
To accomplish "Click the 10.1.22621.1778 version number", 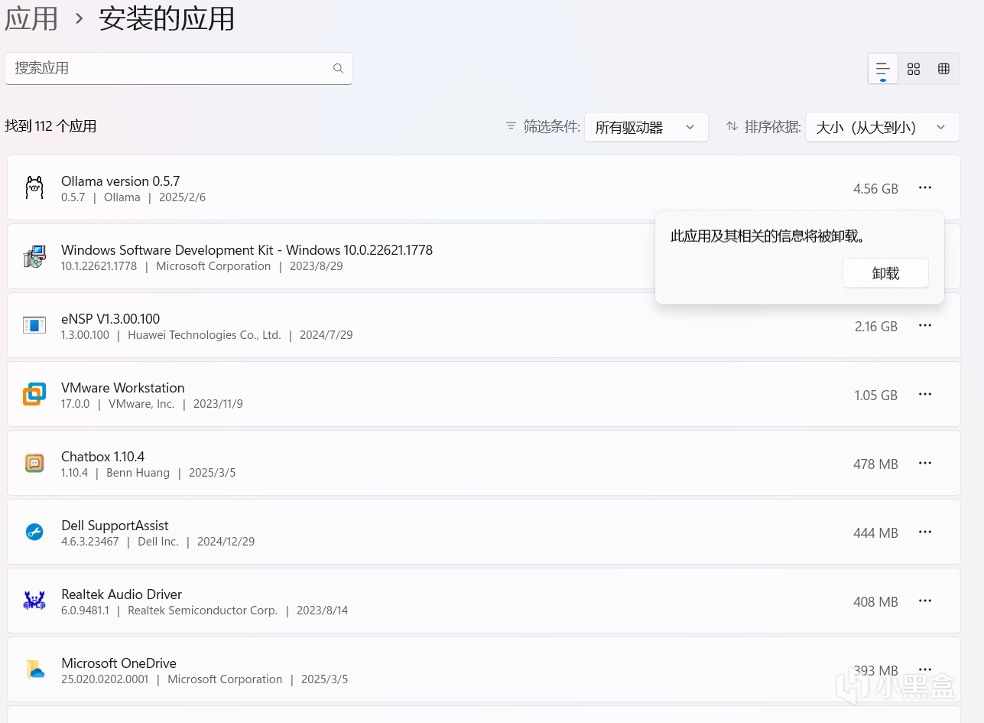I will click(99, 266).
